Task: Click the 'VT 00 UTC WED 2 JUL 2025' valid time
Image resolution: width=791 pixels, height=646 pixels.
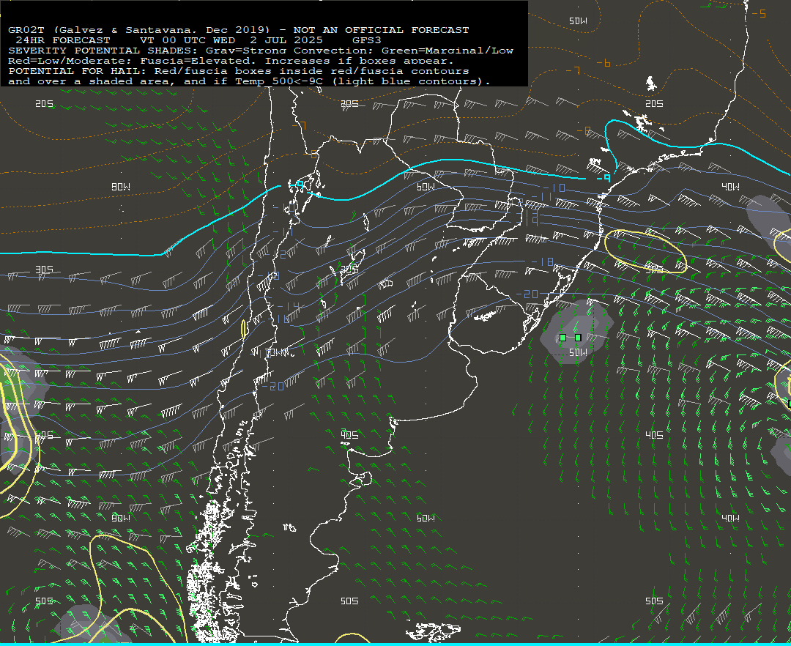Action: click(231, 40)
